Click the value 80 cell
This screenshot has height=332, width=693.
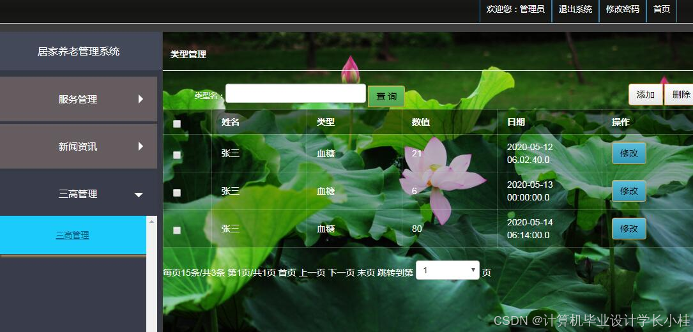click(x=417, y=229)
